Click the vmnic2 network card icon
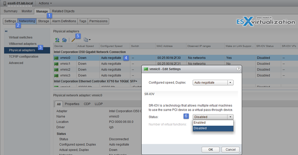This screenshot has width=298, height=155. point(56,70)
